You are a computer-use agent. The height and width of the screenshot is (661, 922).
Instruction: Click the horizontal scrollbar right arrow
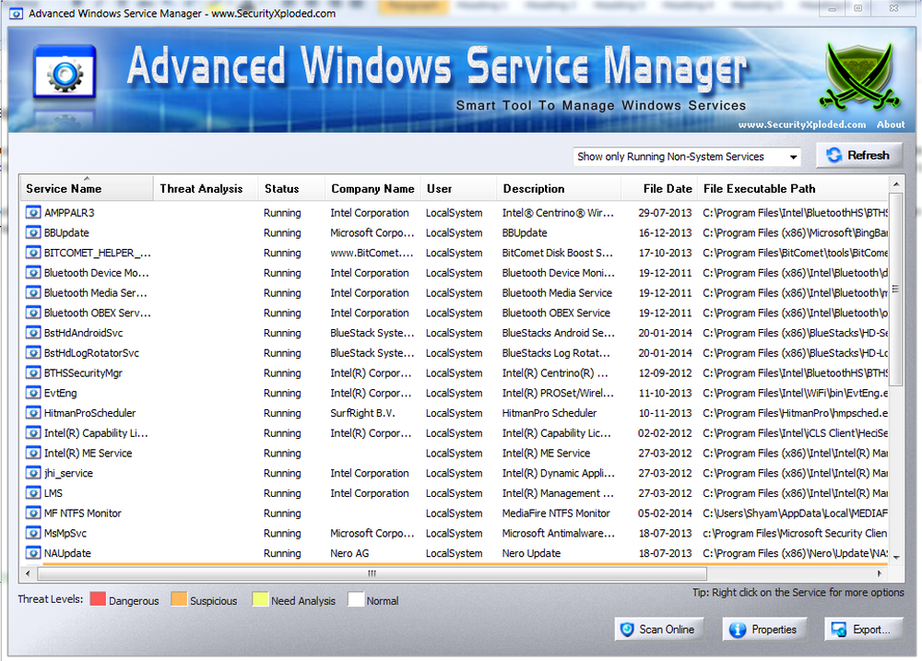point(880,572)
